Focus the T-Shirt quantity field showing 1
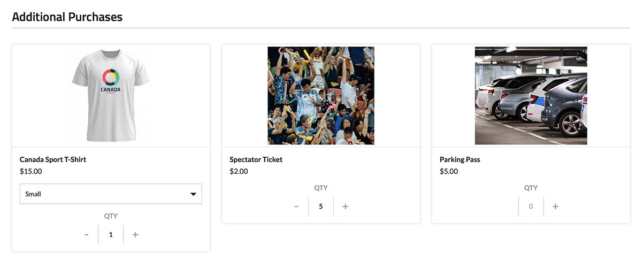This screenshot has height=260, width=642. pyautogui.click(x=111, y=235)
